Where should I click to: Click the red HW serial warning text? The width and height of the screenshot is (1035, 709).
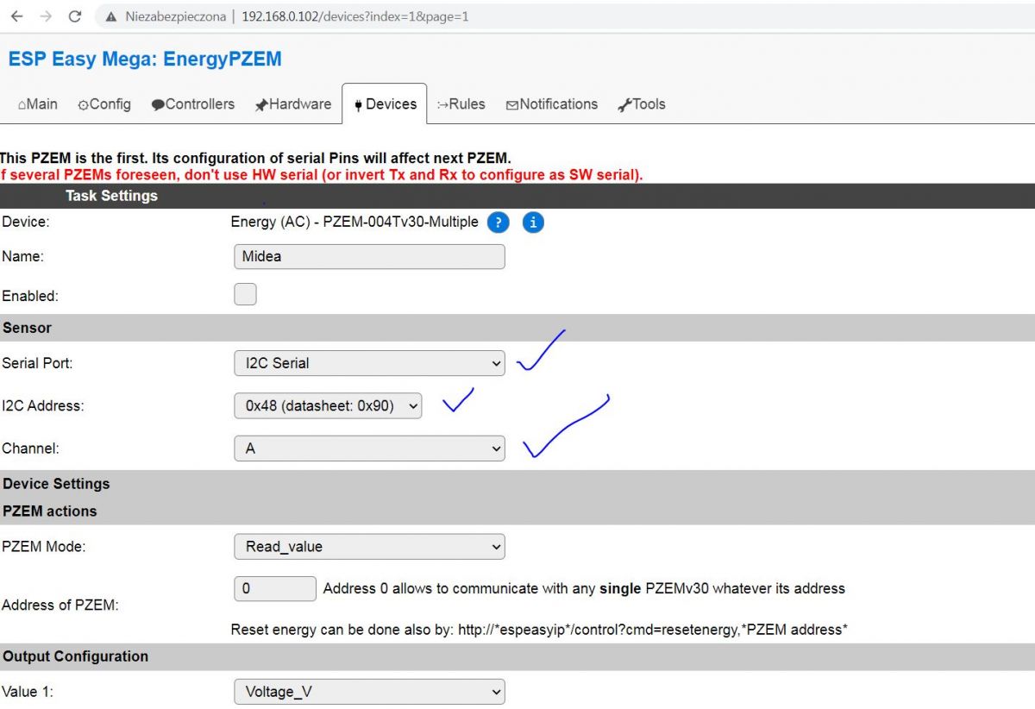[x=322, y=174]
